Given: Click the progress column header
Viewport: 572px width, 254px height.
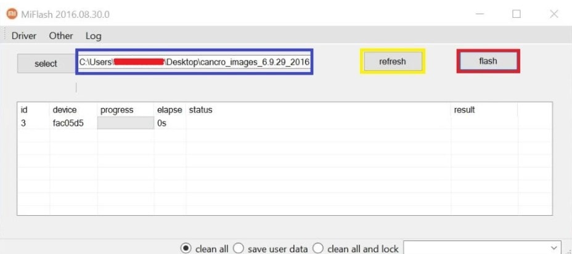Looking at the screenshot, I should pyautogui.click(x=126, y=110).
